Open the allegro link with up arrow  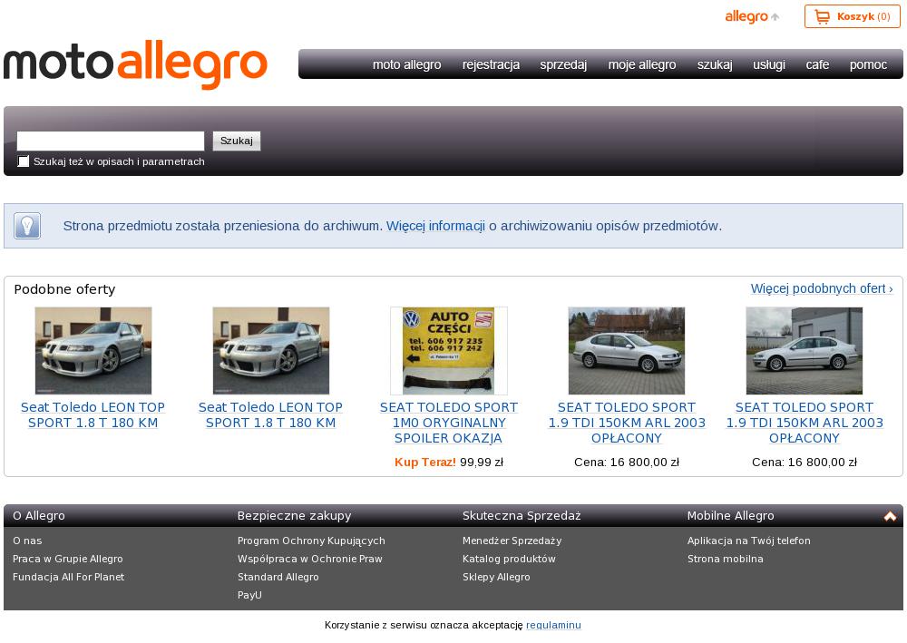(752, 16)
